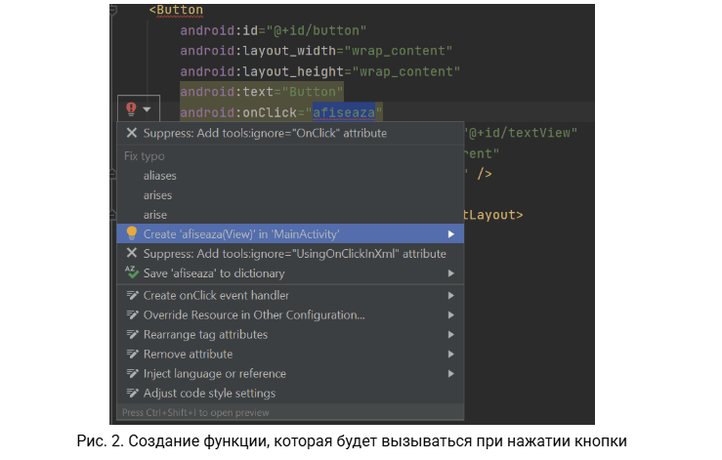
Task: Select the "aliases" typo suggestion
Action: click(160, 175)
